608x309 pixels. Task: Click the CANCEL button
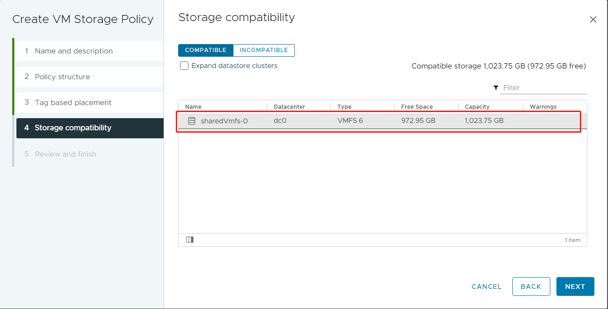coord(487,286)
